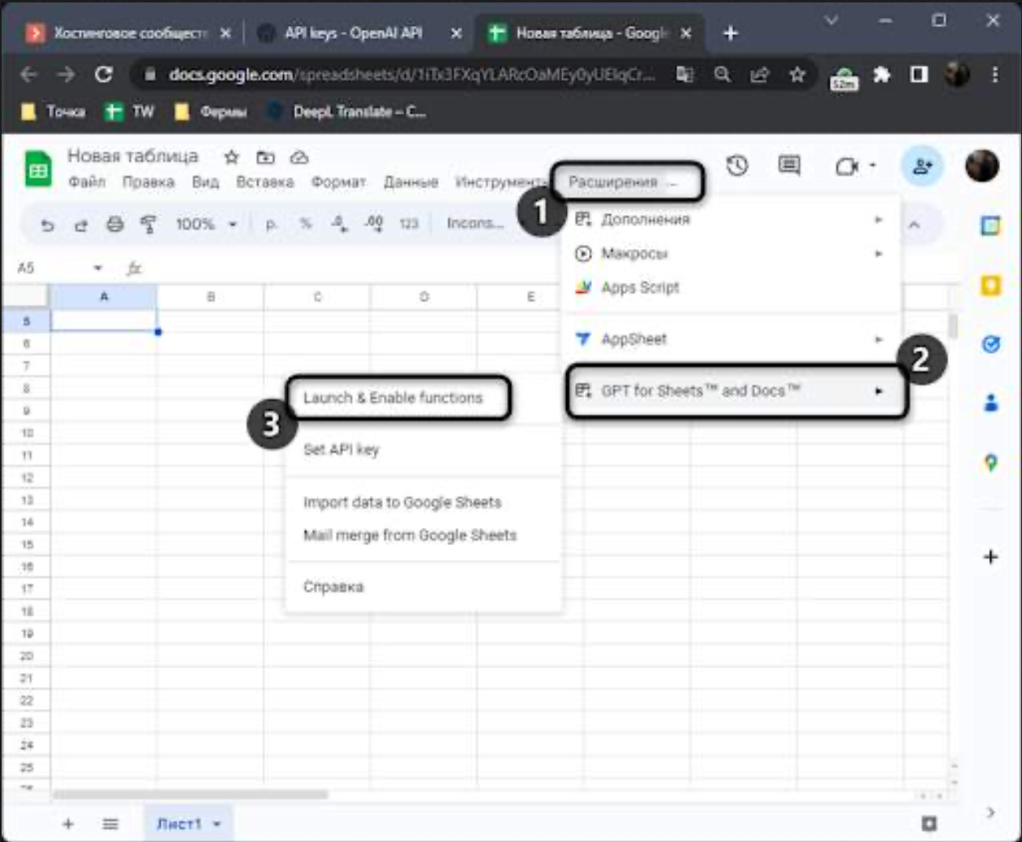Add a new sheet with plus button
This screenshot has width=1022, height=842.
[68, 823]
